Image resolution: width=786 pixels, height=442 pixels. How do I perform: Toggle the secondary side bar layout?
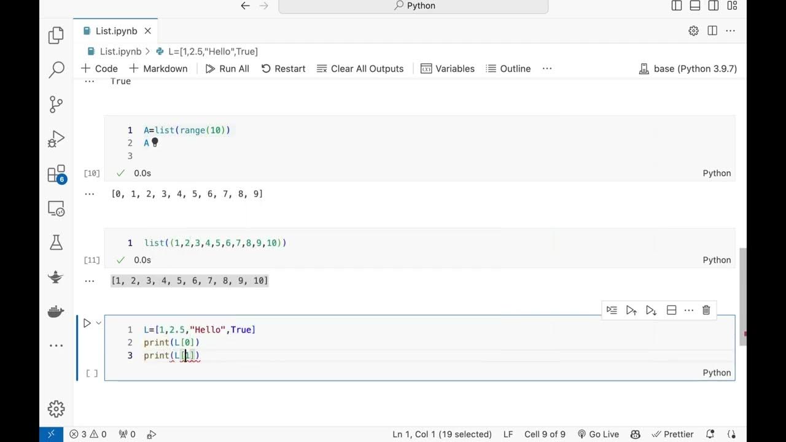click(x=714, y=6)
